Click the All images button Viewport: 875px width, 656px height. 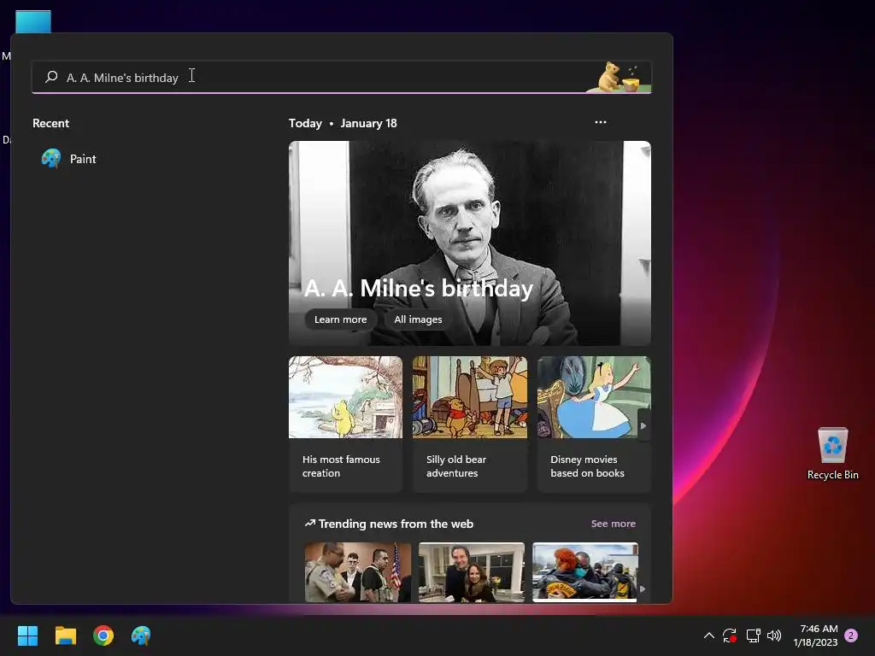point(418,319)
